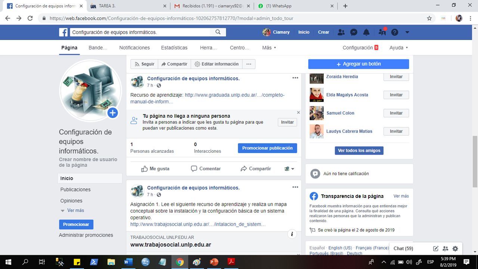Invite Zoraida Heredia
The width and height of the screenshot is (478, 269).
tap(396, 77)
